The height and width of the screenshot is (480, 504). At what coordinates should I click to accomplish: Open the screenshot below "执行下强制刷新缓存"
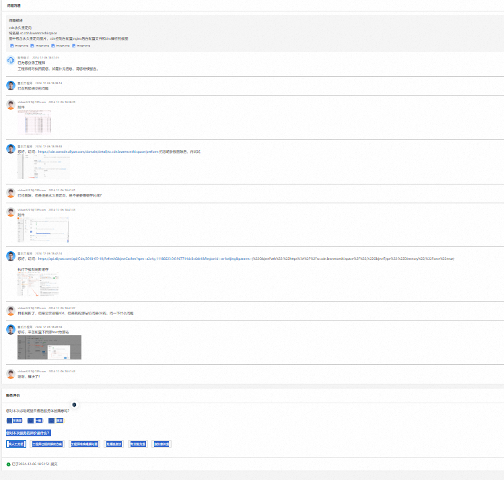38,284
